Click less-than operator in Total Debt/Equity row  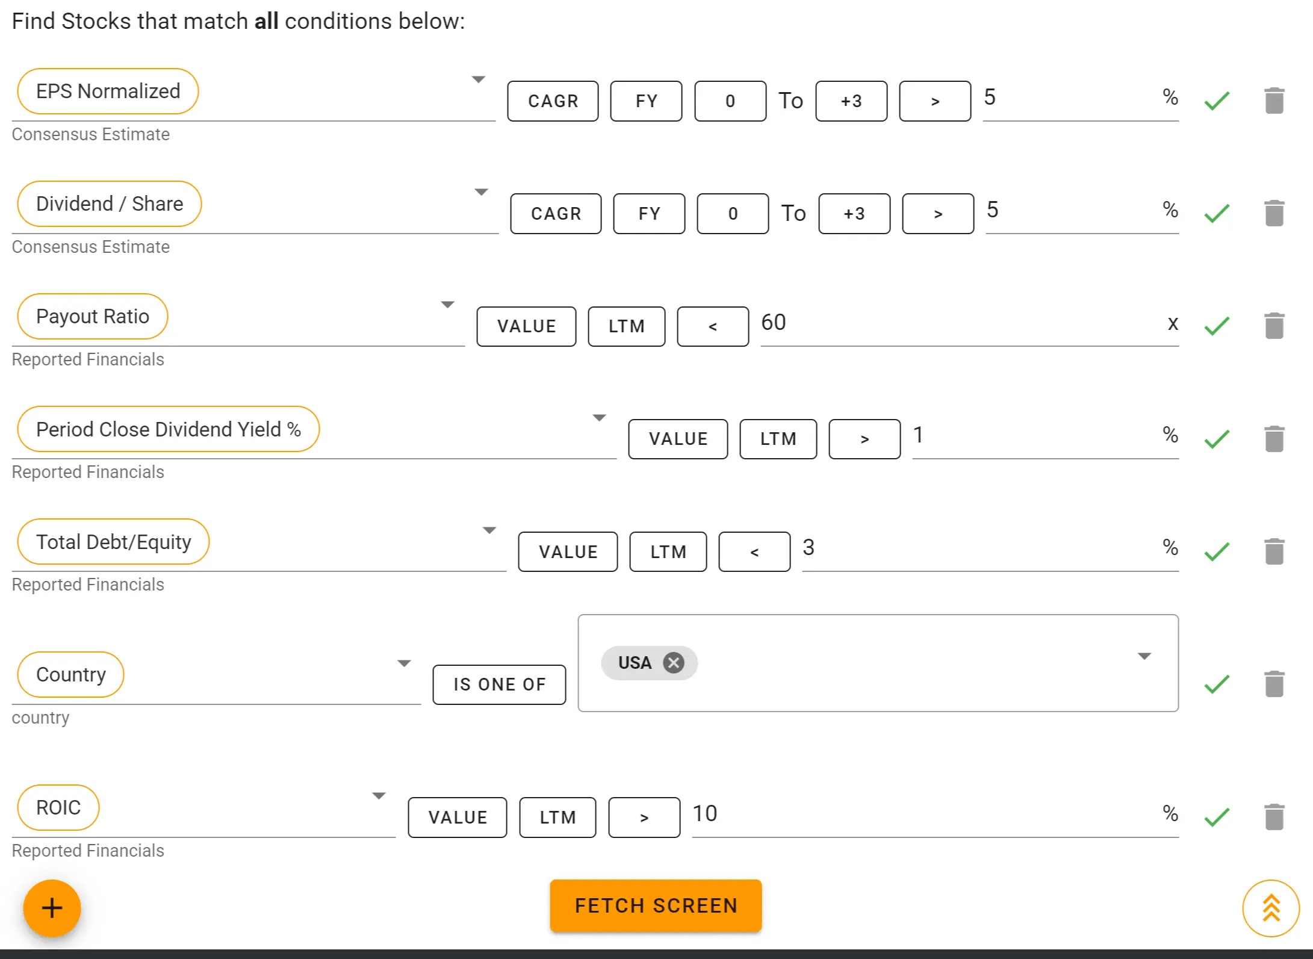(754, 551)
